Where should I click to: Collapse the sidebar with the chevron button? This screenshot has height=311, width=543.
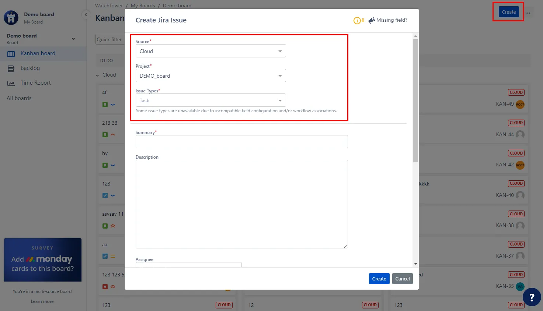[86, 15]
